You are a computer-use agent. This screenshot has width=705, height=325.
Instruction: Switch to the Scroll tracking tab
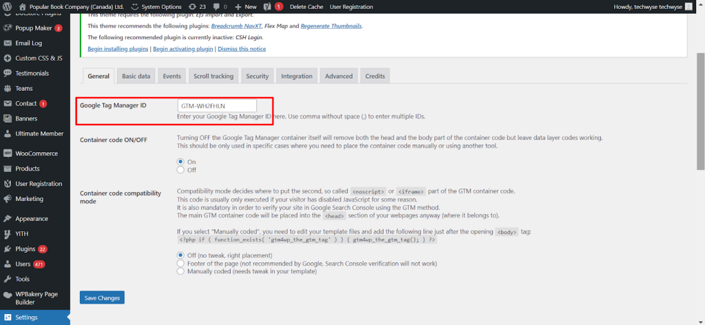point(213,76)
